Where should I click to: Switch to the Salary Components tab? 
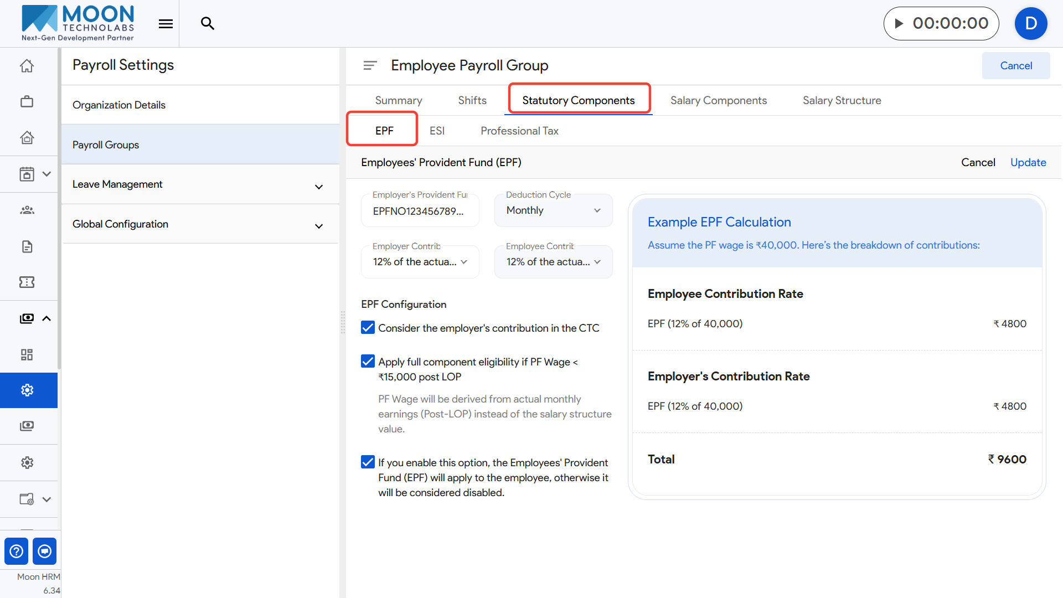coord(718,100)
